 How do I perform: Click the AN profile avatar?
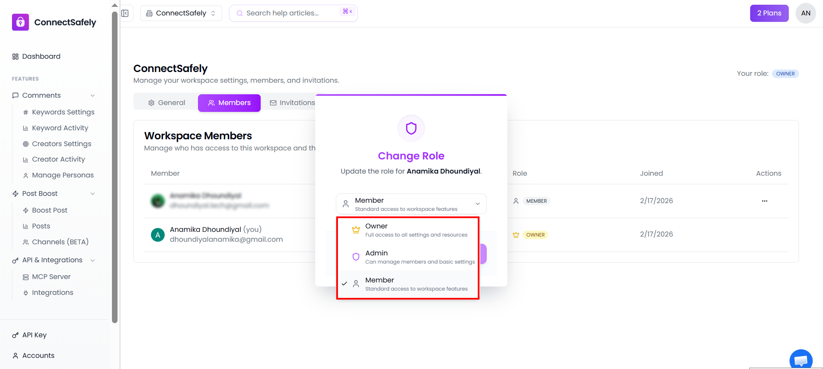(x=805, y=13)
